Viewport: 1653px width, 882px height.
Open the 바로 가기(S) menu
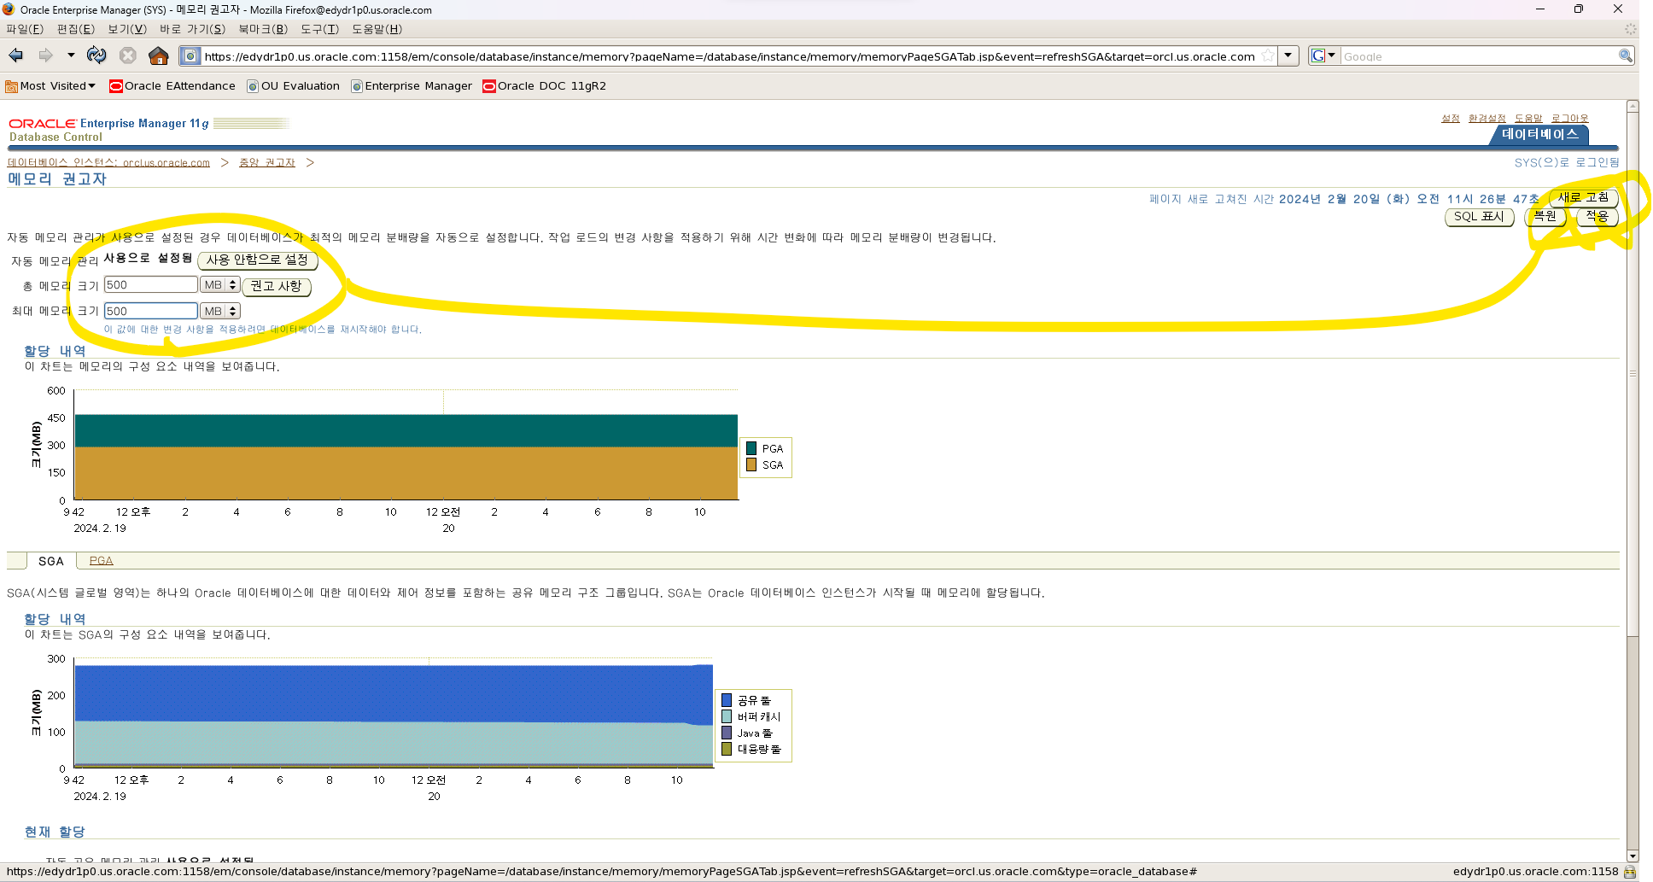tap(193, 29)
